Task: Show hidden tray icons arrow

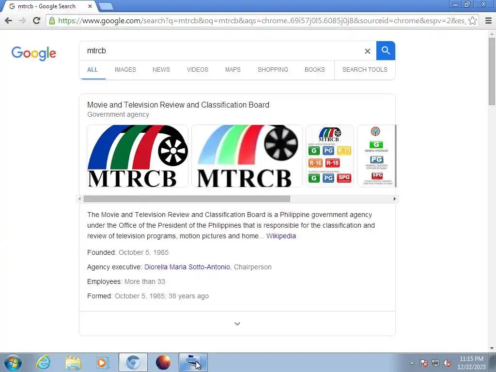Action: (x=412, y=363)
